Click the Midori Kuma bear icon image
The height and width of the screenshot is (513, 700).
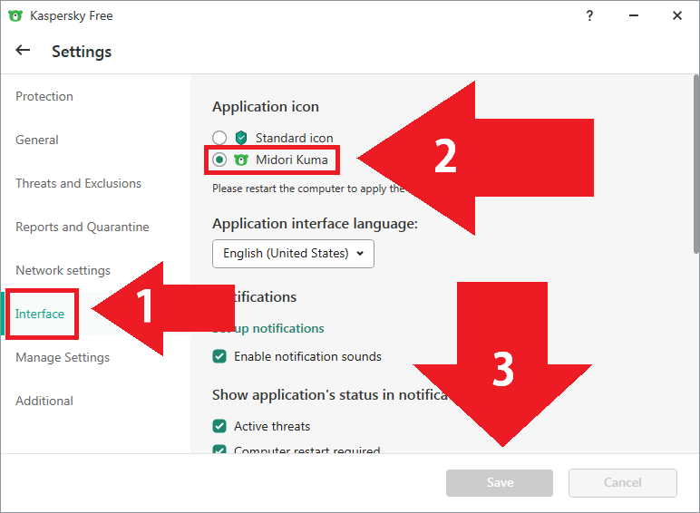point(241,160)
